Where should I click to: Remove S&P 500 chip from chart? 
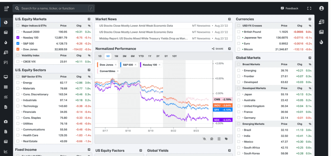point(135,65)
